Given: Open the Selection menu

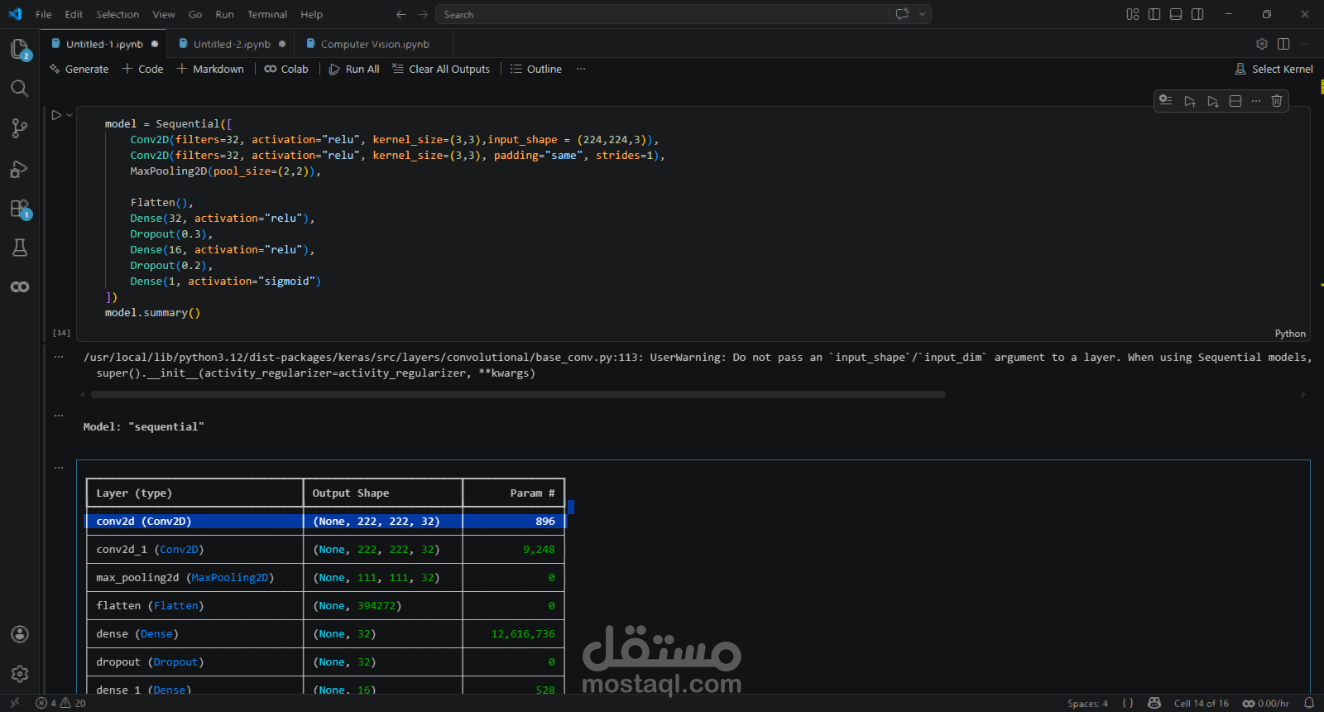Looking at the screenshot, I should tap(118, 14).
